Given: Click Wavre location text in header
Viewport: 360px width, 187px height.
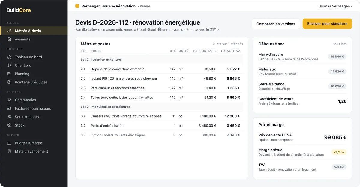Looking at the screenshot, I should pyautogui.click(x=145, y=6).
